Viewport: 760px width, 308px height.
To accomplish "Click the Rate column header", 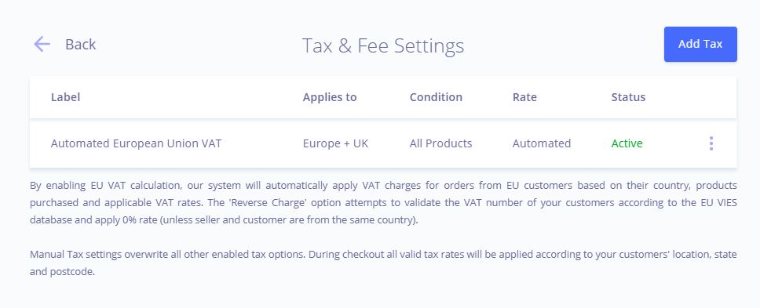I will [x=524, y=97].
